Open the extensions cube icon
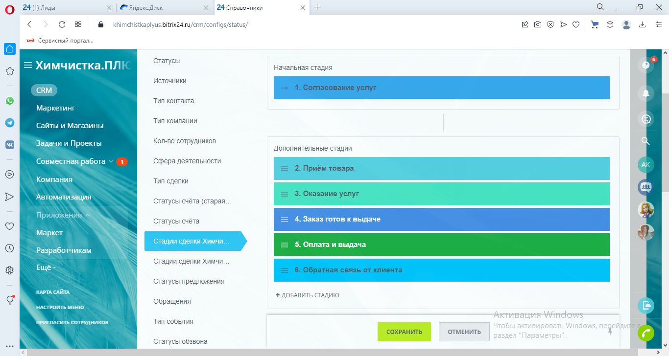Image resolution: width=669 pixels, height=356 pixels. pyautogui.click(x=610, y=24)
